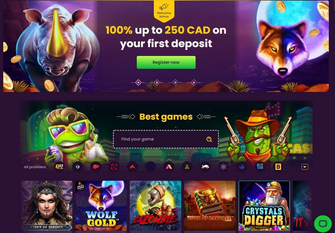Open the live chat bubble icon
The image size is (335, 233).
pos(323,224)
